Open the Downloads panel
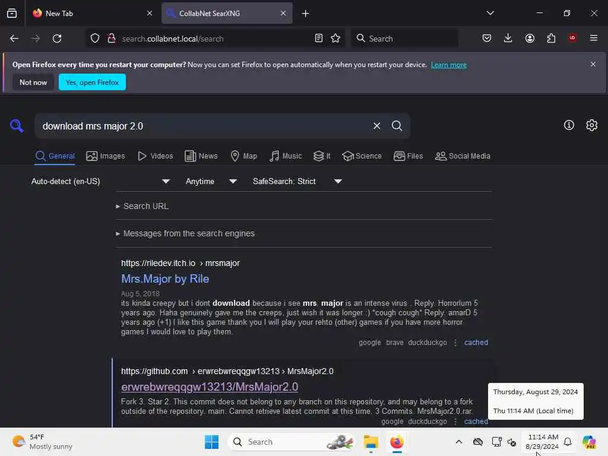This screenshot has height=456, width=608. 508,39
